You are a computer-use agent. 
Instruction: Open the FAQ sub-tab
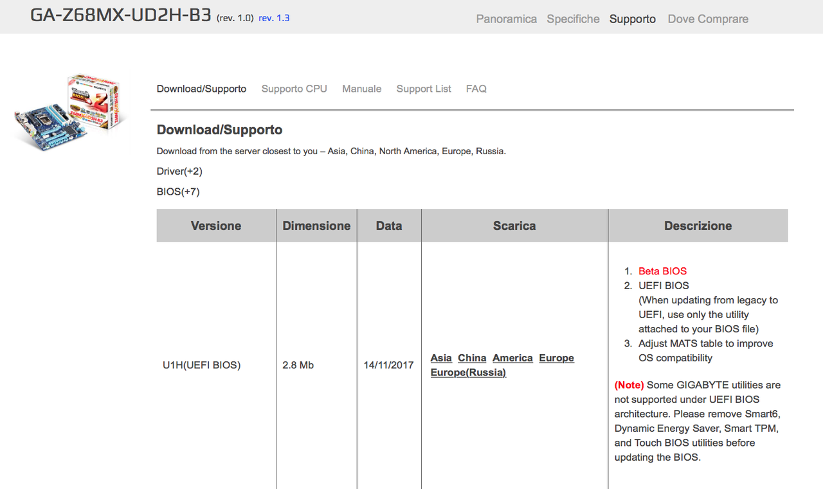476,89
